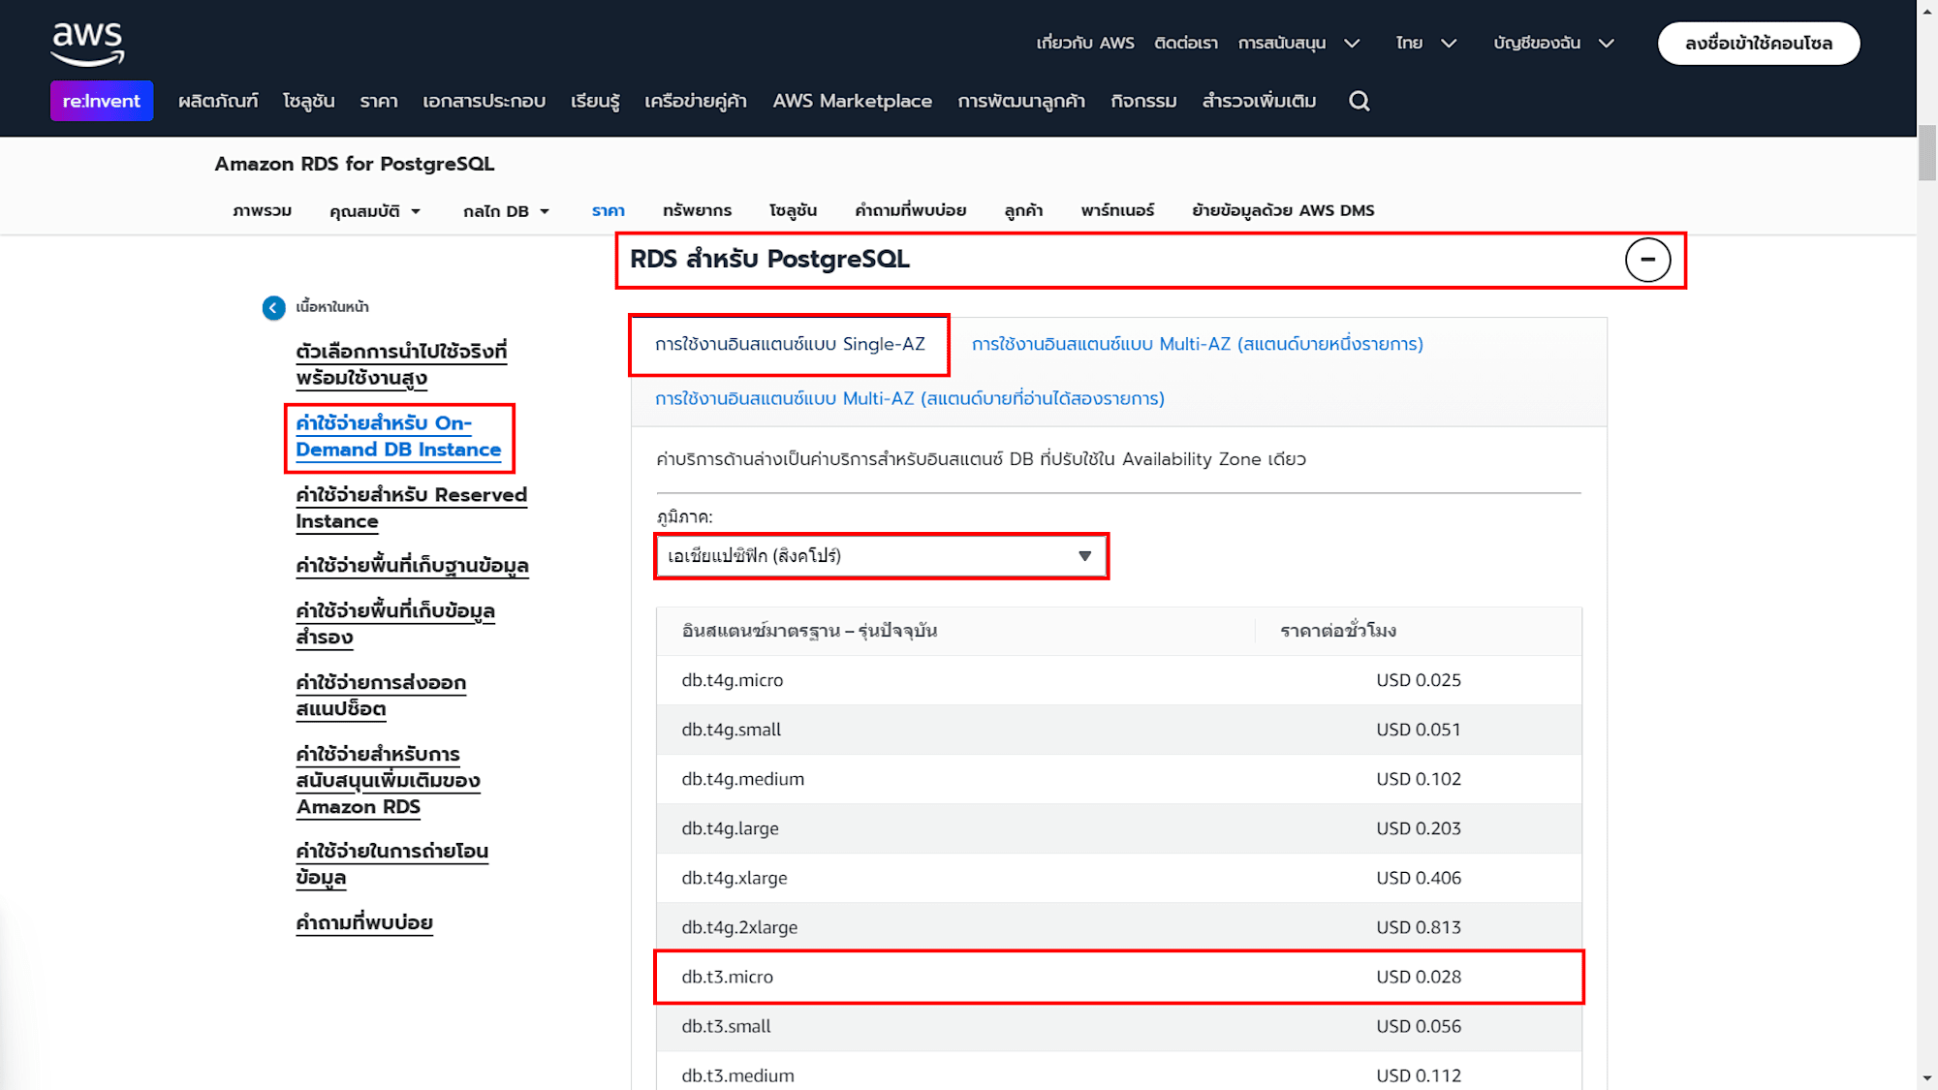Image resolution: width=1938 pixels, height=1090 pixels.
Task: Click the db.t4g.large row
Action: tap(1118, 828)
